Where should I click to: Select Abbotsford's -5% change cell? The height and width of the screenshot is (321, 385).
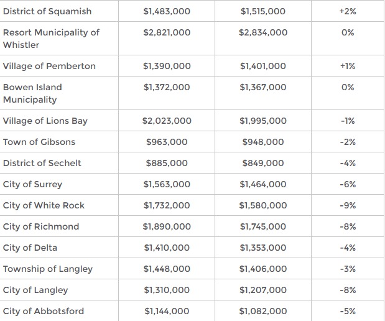(x=348, y=311)
